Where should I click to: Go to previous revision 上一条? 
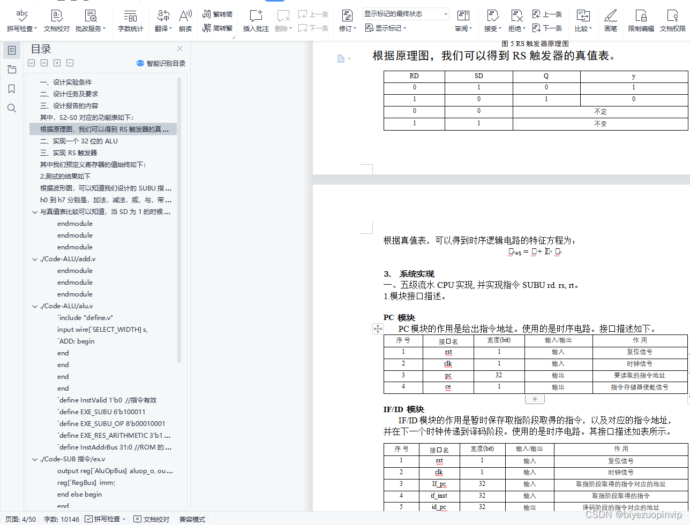pyautogui.click(x=547, y=14)
